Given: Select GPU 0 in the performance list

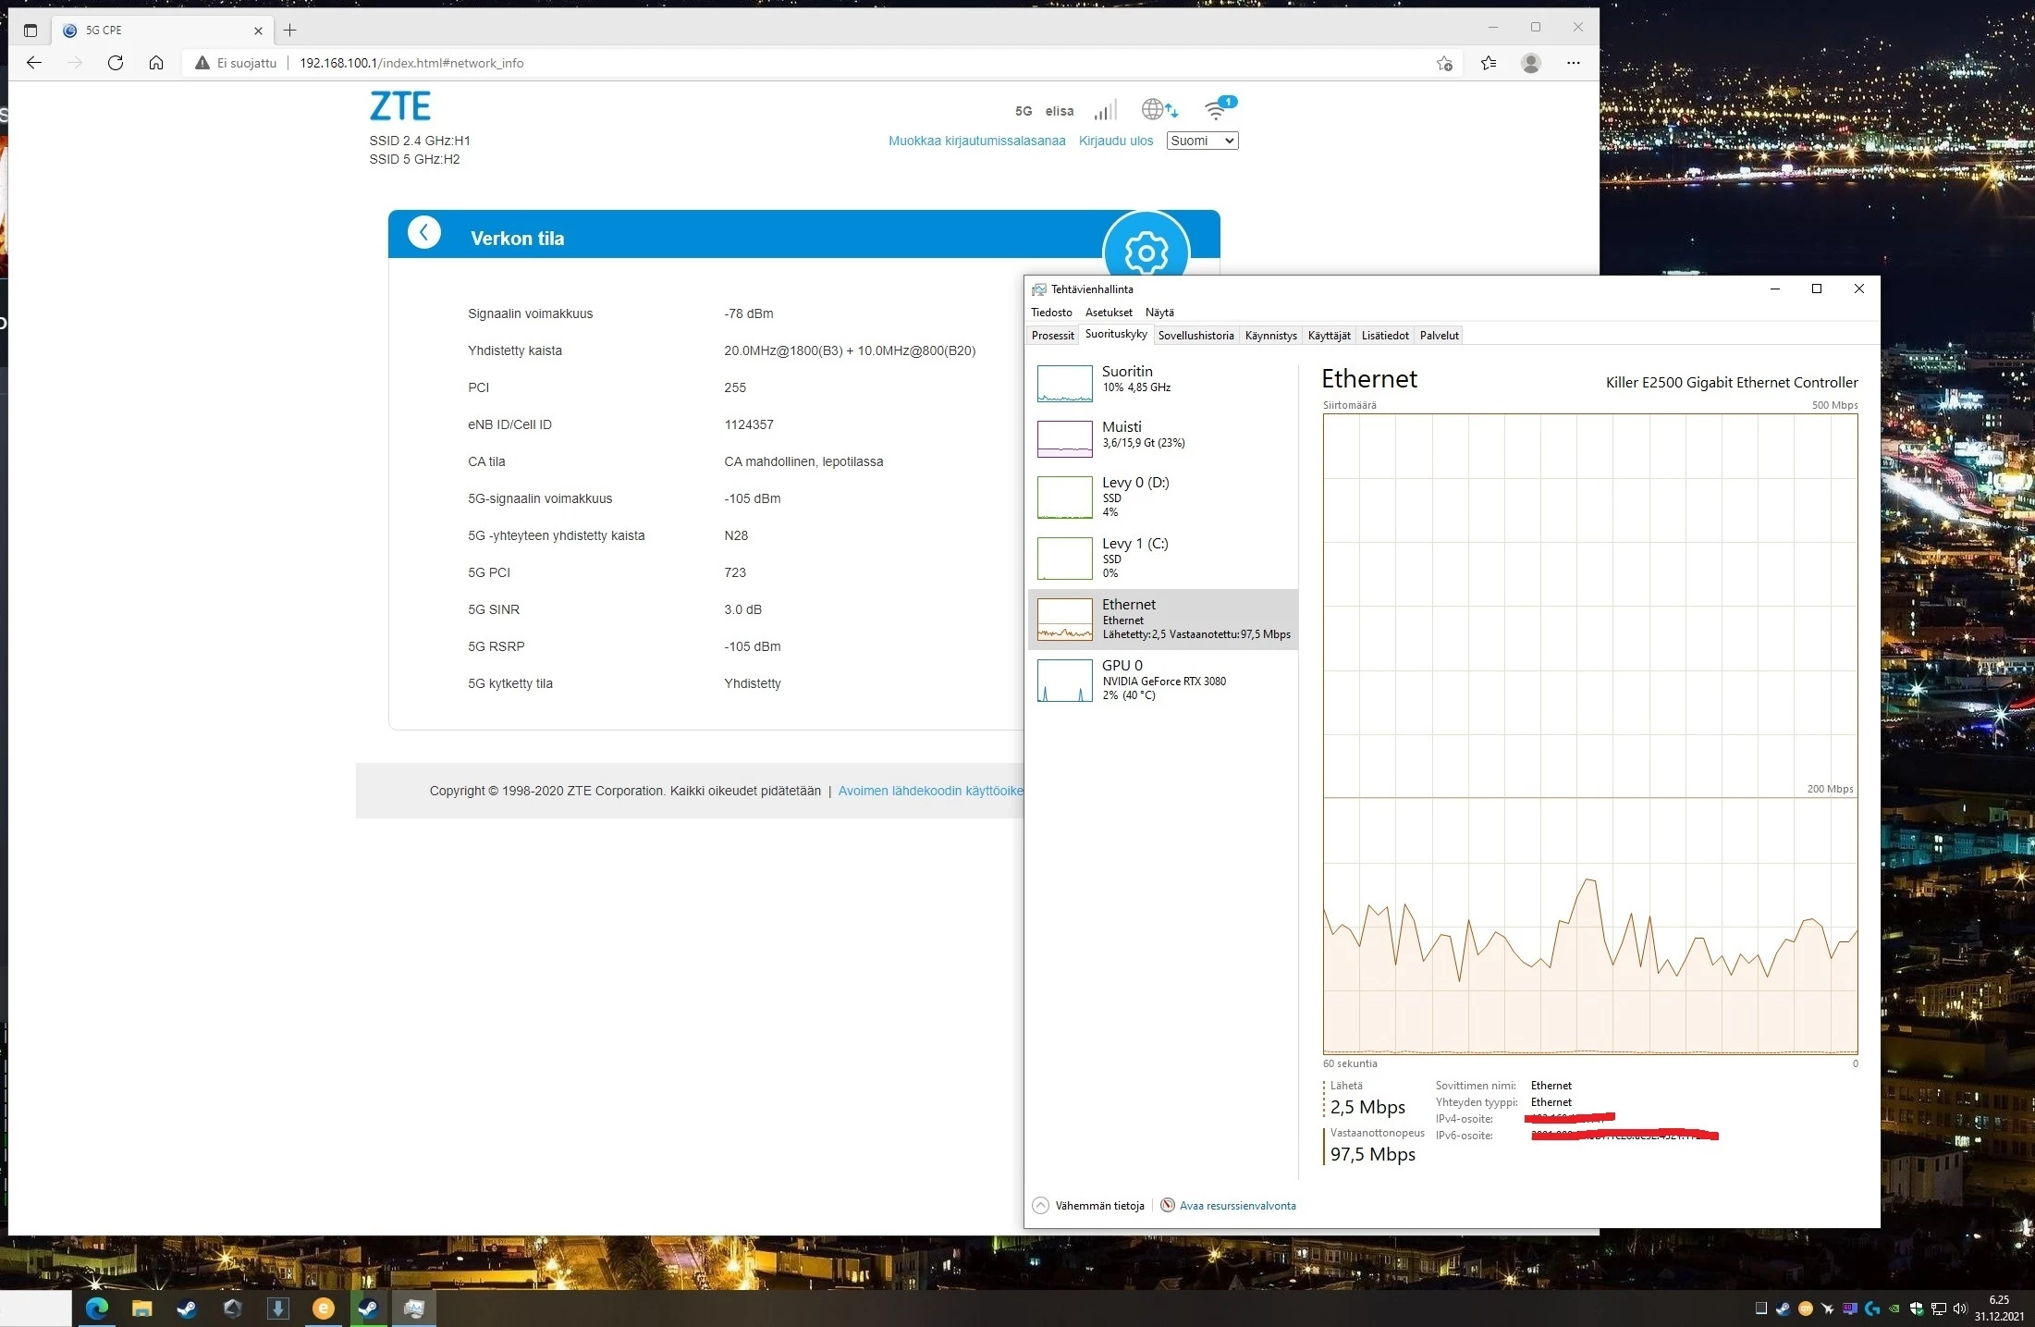Looking at the screenshot, I should [1162, 680].
